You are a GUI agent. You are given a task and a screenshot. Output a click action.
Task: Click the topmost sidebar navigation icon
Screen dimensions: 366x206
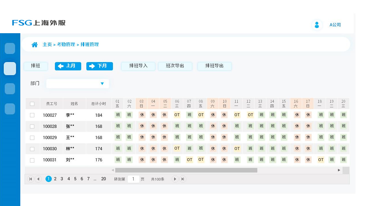pos(10,48)
